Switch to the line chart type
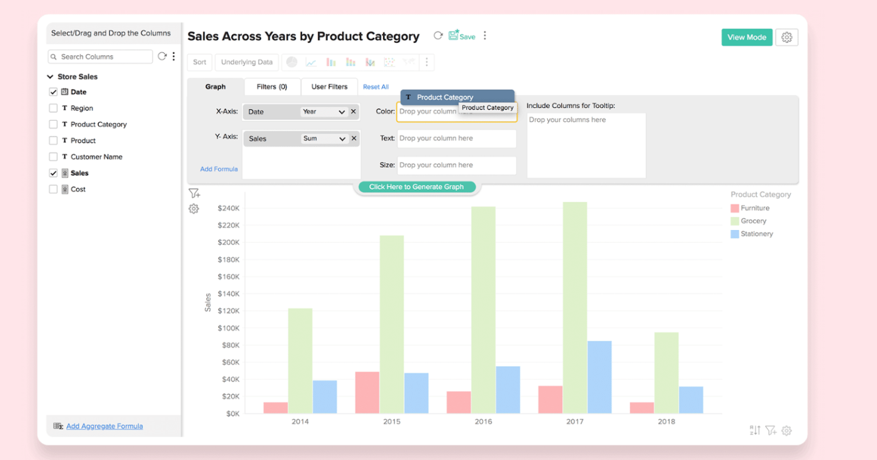877x460 pixels. [312, 62]
